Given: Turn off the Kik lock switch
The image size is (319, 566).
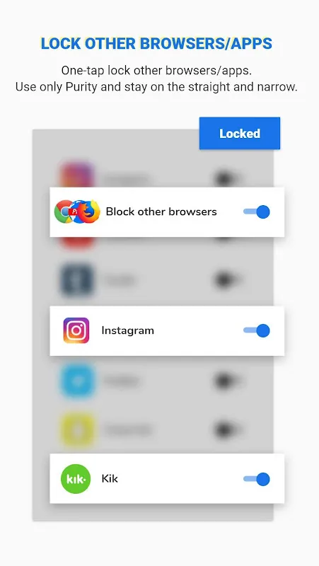Looking at the screenshot, I should point(257,479).
